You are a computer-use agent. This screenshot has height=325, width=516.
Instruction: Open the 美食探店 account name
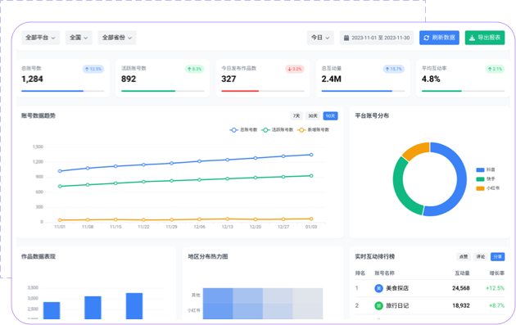coord(397,288)
